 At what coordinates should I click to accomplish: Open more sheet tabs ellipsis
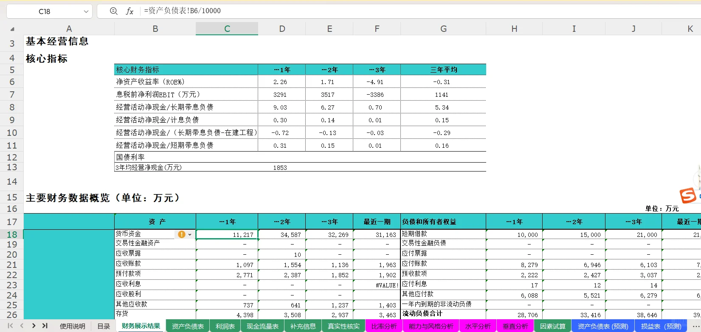[695, 326]
